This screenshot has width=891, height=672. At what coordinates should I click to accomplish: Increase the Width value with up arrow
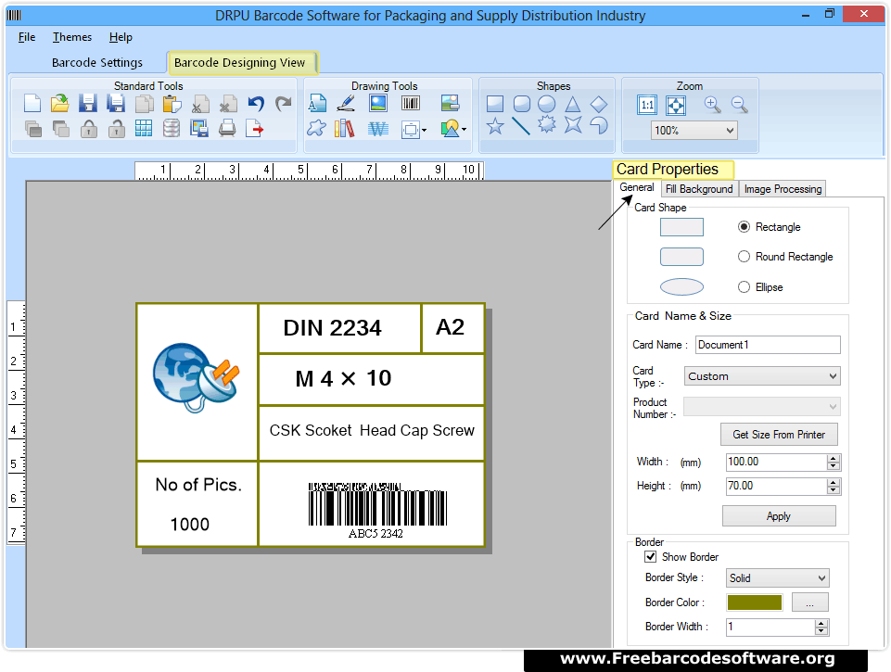point(833,459)
